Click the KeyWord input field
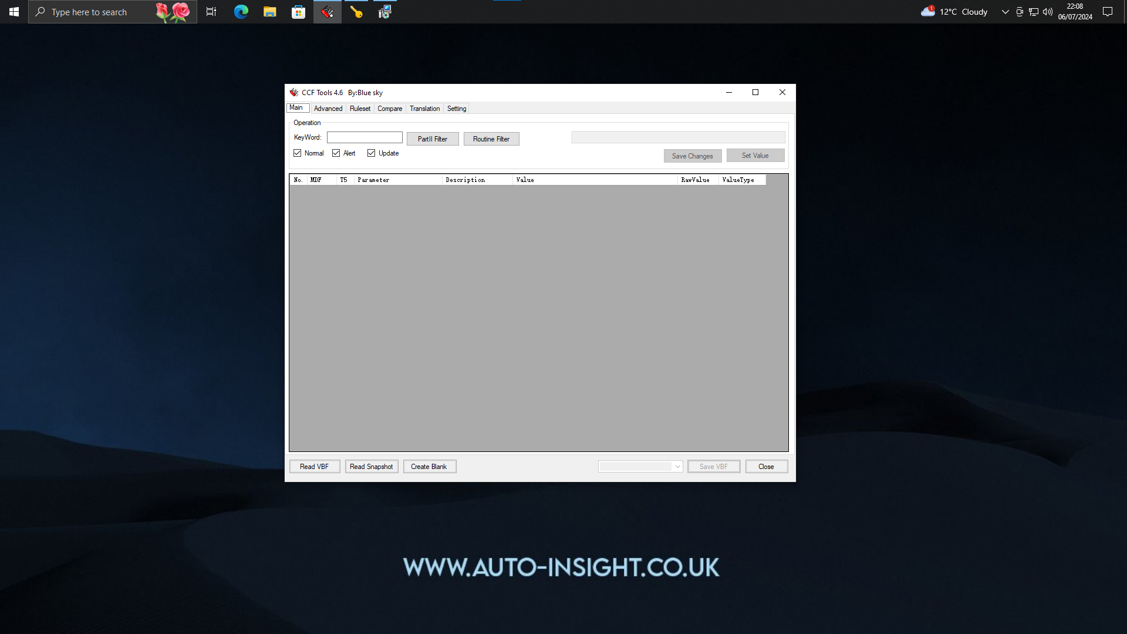Viewport: 1127px width, 634px height. tap(365, 137)
